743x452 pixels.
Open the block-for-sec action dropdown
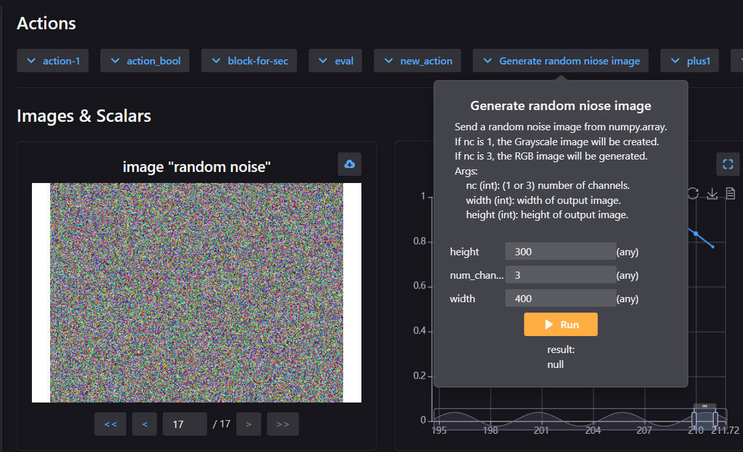(x=249, y=61)
